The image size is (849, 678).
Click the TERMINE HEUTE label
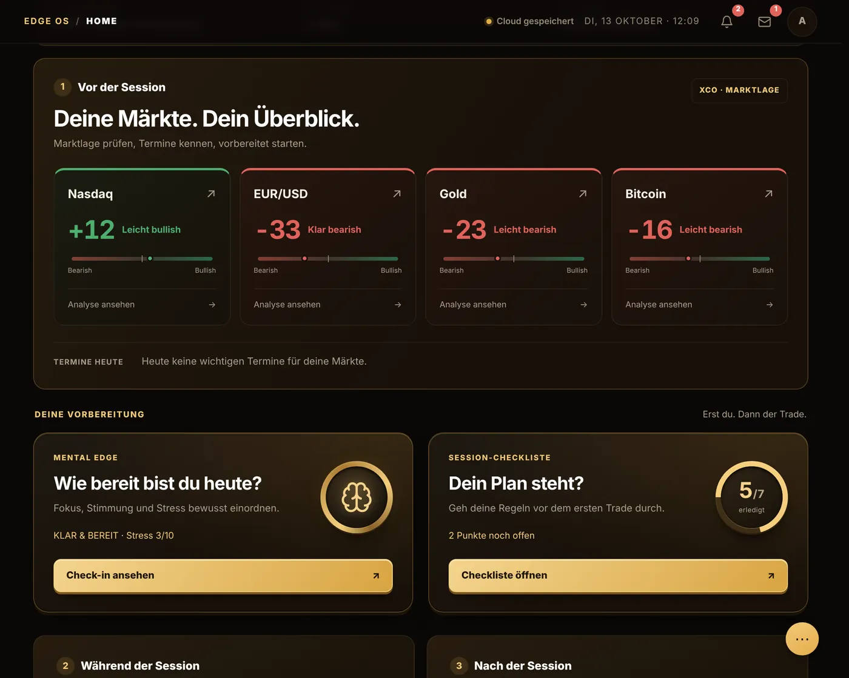click(x=88, y=362)
